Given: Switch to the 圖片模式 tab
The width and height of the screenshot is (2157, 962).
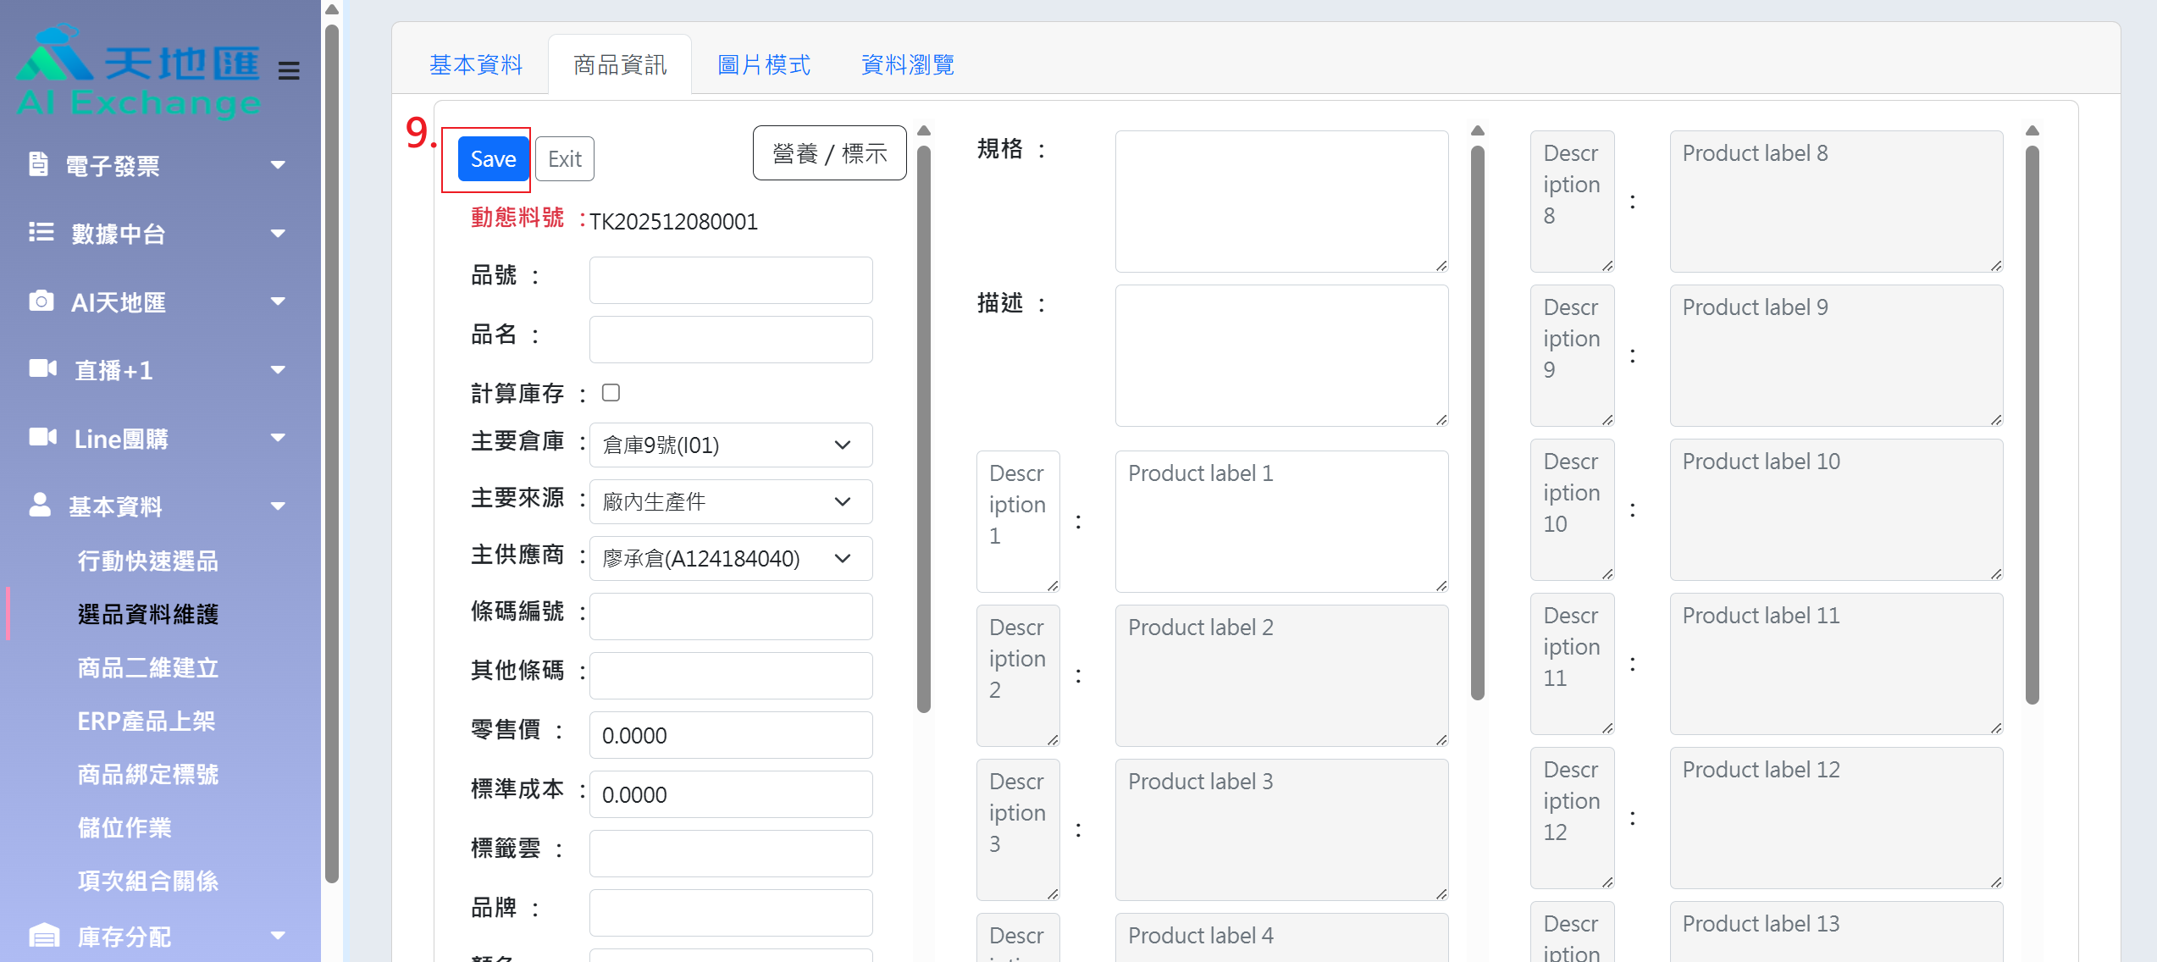Looking at the screenshot, I should [763, 65].
